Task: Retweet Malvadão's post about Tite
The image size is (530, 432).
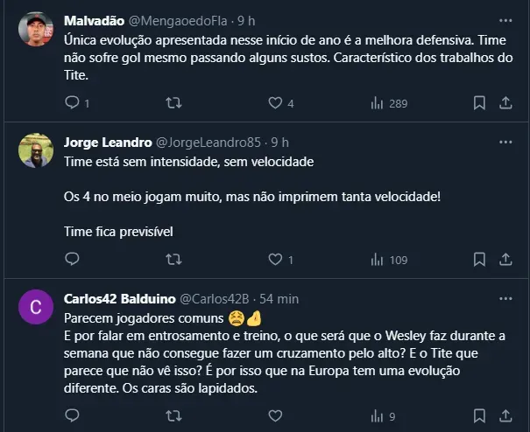Action: (x=174, y=103)
